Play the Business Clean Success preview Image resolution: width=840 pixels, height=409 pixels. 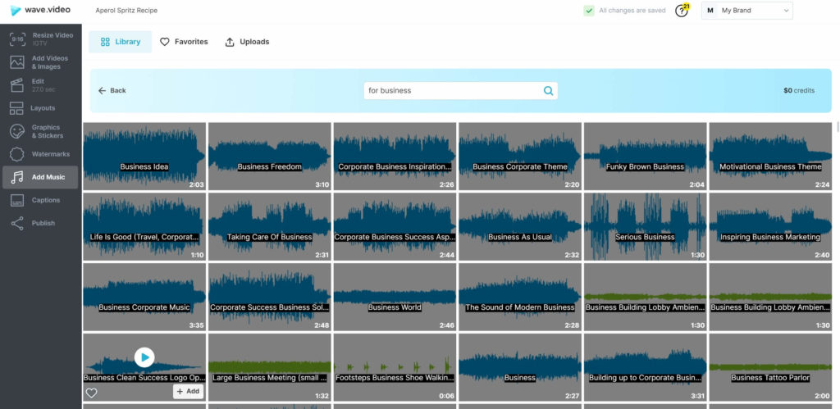pos(144,357)
